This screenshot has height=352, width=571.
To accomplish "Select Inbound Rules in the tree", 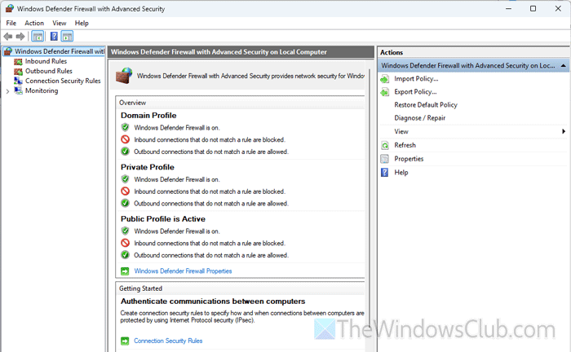I will click(46, 61).
